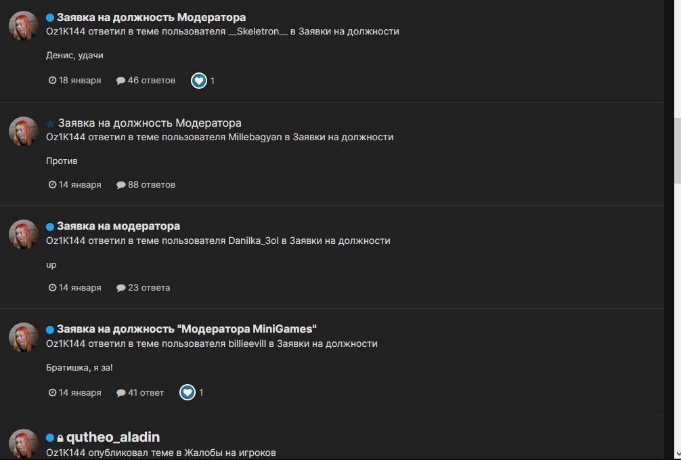The width and height of the screenshot is (681, 460).
Task: Click the blue unread dot beside "Заявка на модератора"
Action: tap(50, 226)
